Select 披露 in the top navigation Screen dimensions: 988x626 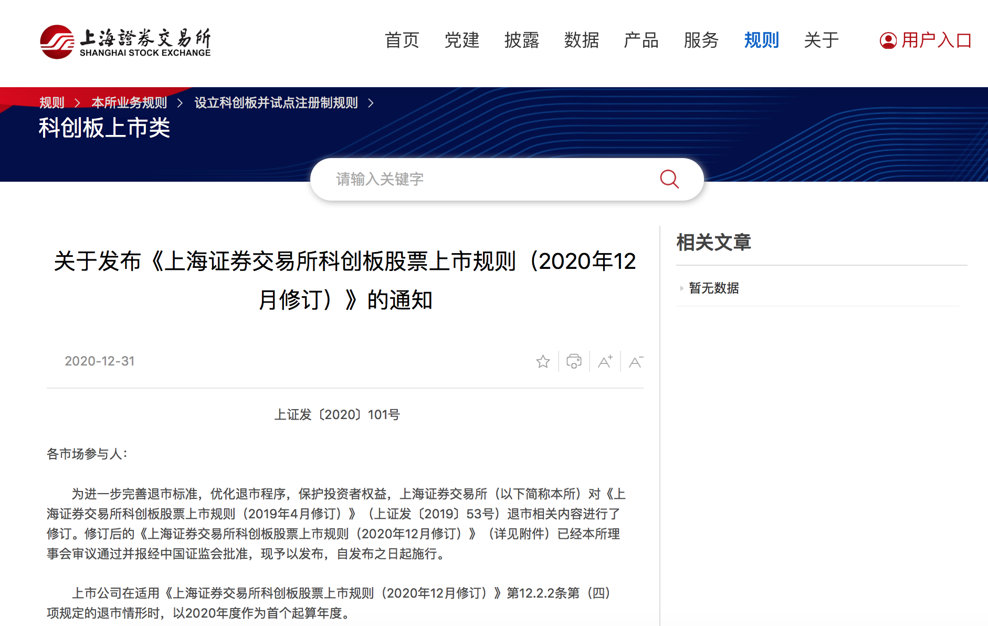pos(522,40)
